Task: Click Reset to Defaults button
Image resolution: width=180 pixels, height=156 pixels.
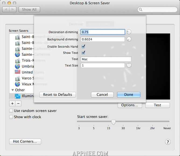Action: 58,95
